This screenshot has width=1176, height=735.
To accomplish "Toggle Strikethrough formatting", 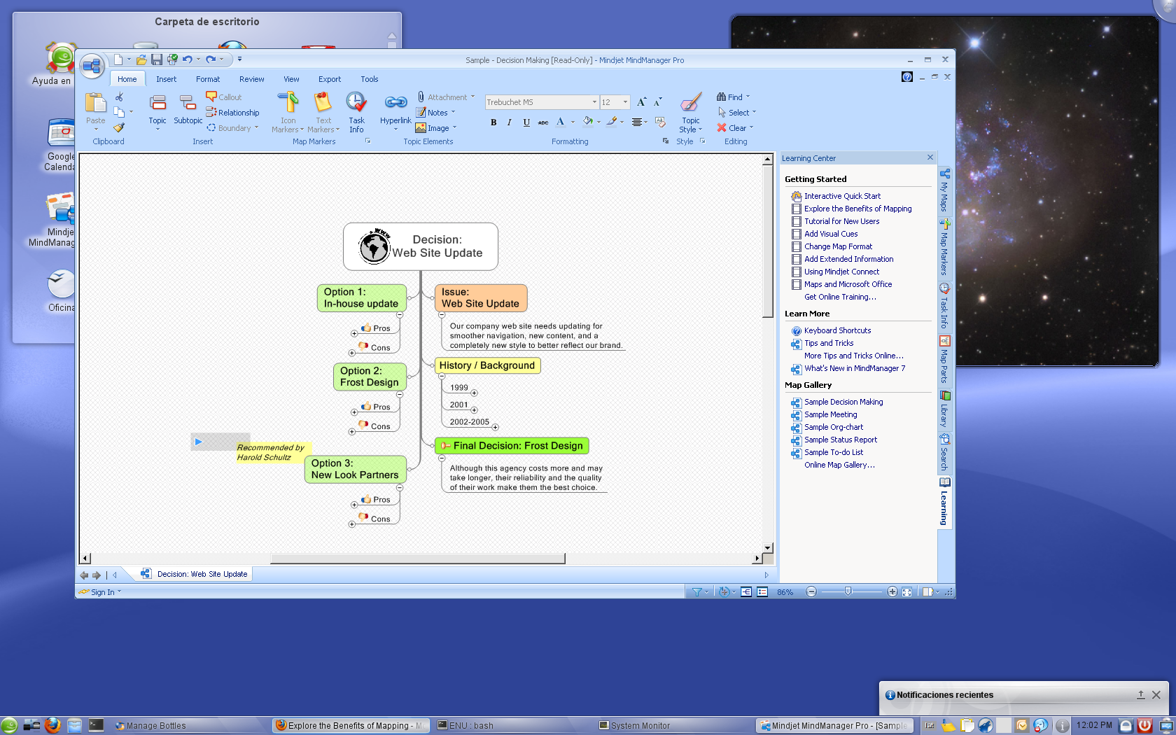I will click(x=543, y=122).
